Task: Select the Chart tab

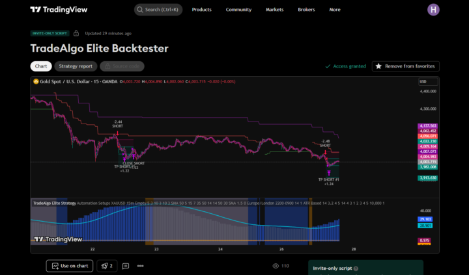Action: pyautogui.click(x=41, y=66)
